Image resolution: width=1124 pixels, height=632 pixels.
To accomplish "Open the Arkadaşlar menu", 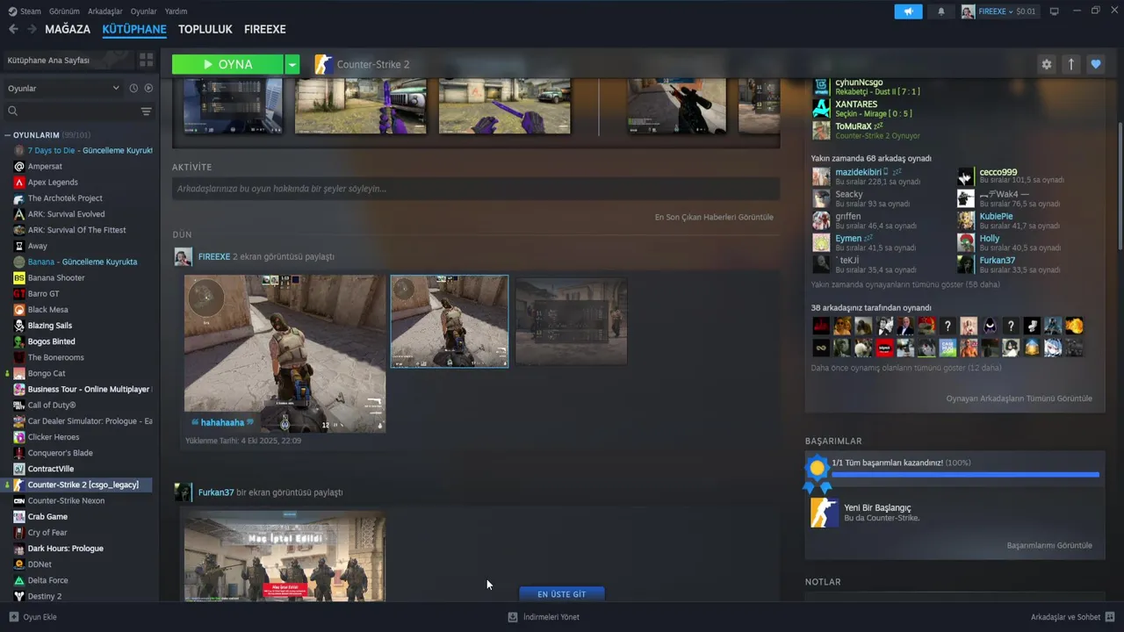I will pyautogui.click(x=105, y=11).
